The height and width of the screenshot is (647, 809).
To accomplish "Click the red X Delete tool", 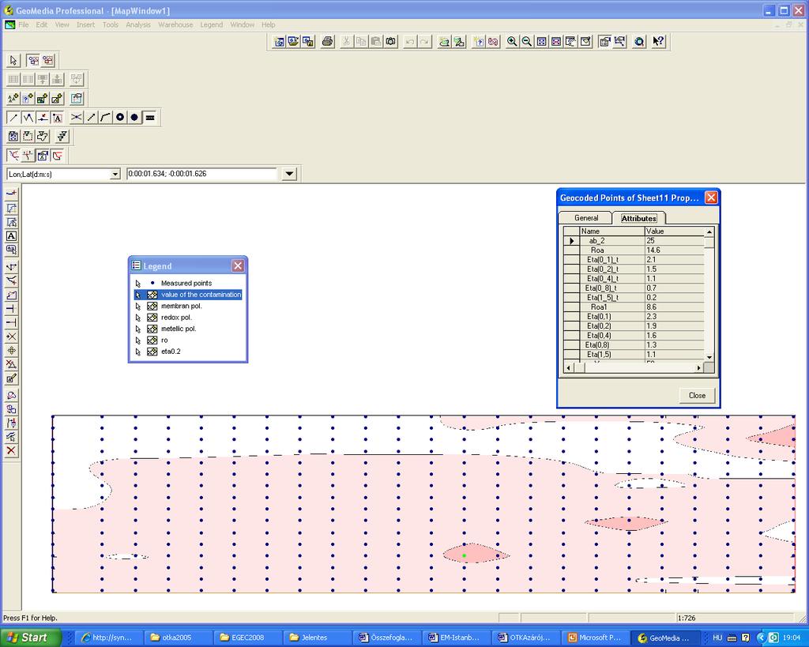I will (x=11, y=451).
